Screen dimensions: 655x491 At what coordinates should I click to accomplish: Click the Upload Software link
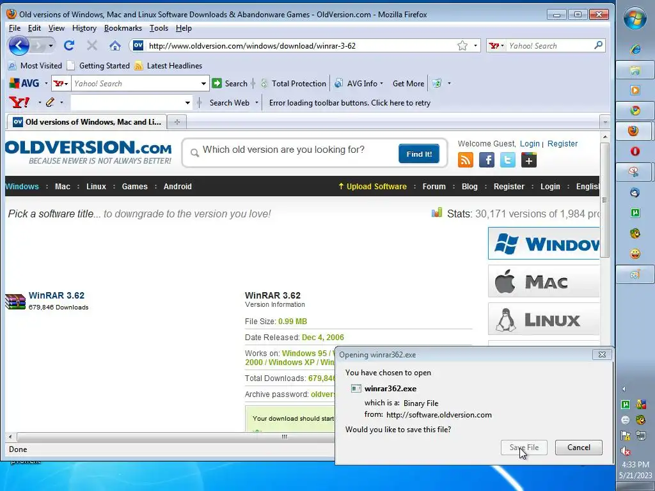(x=372, y=187)
